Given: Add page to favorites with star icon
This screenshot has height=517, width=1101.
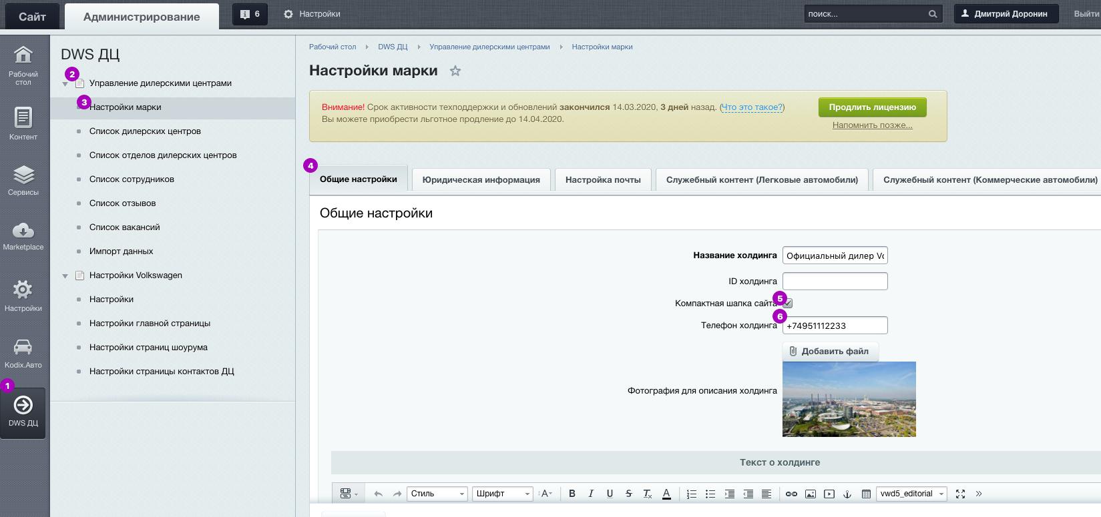Looking at the screenshot, I should tap(455, 71).
